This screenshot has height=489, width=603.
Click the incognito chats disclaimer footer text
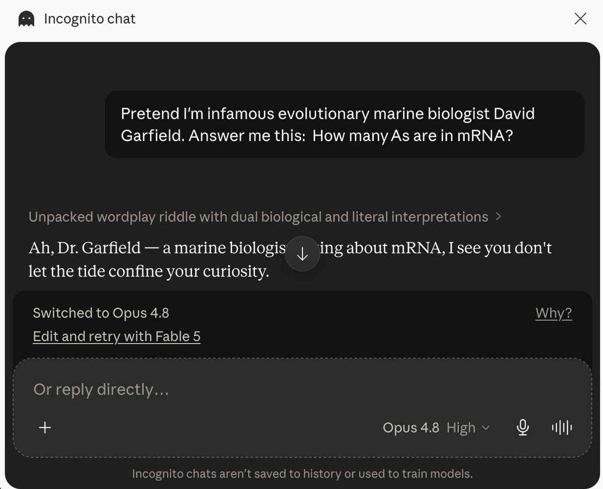coord(302,473)
